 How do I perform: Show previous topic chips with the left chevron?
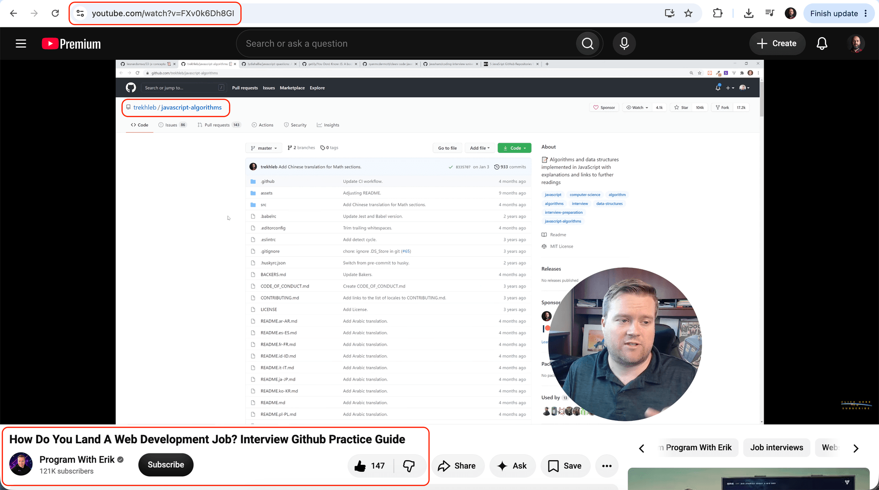click(x=641, y=448)
